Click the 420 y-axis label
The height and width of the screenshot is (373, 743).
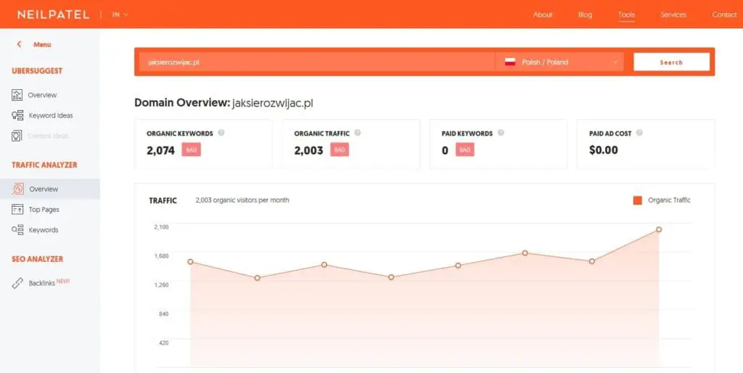coord(163,343)
